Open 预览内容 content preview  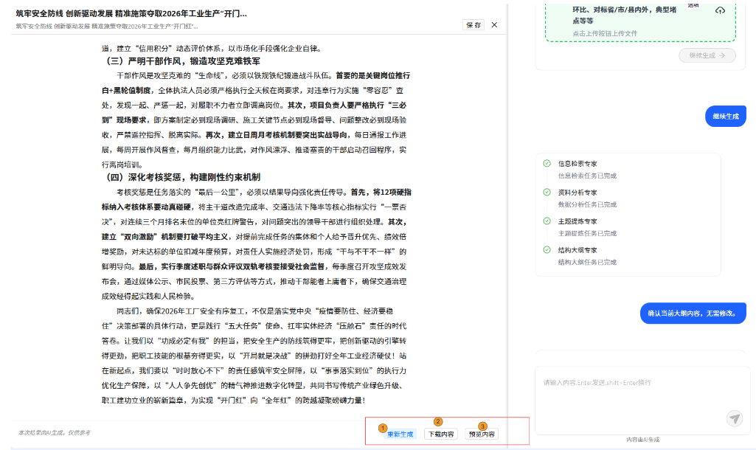coord(482,435)
